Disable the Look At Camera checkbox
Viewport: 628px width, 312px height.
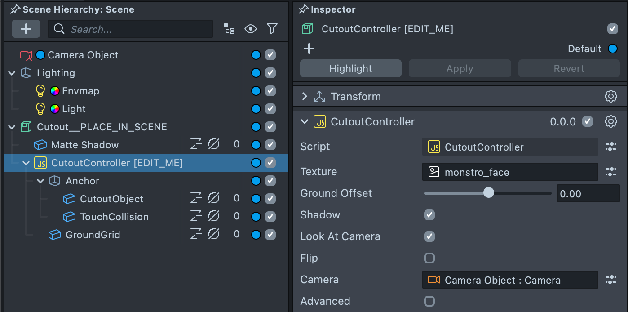click(x=429, y=236)
